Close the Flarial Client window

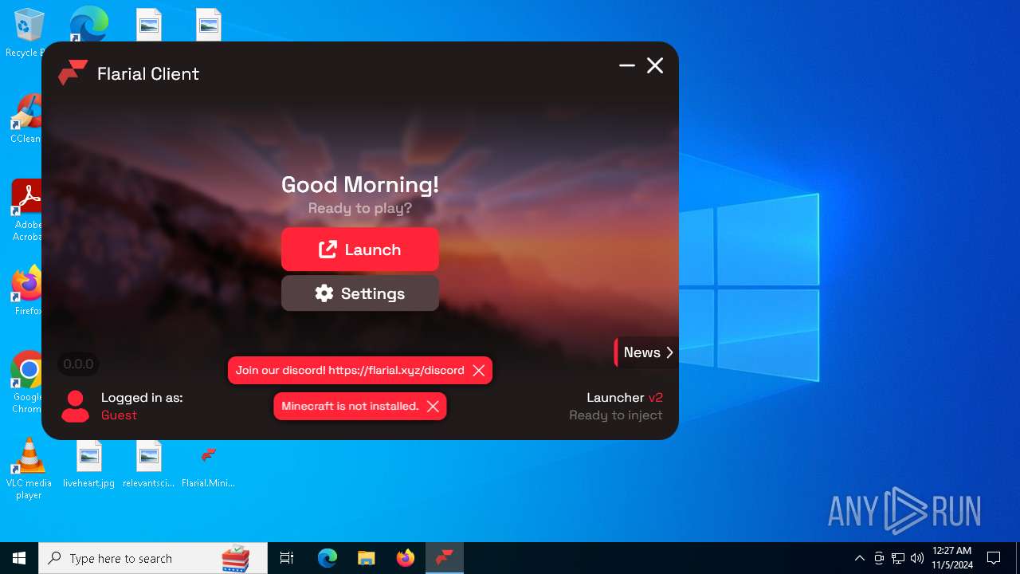(x=655, y=65)
